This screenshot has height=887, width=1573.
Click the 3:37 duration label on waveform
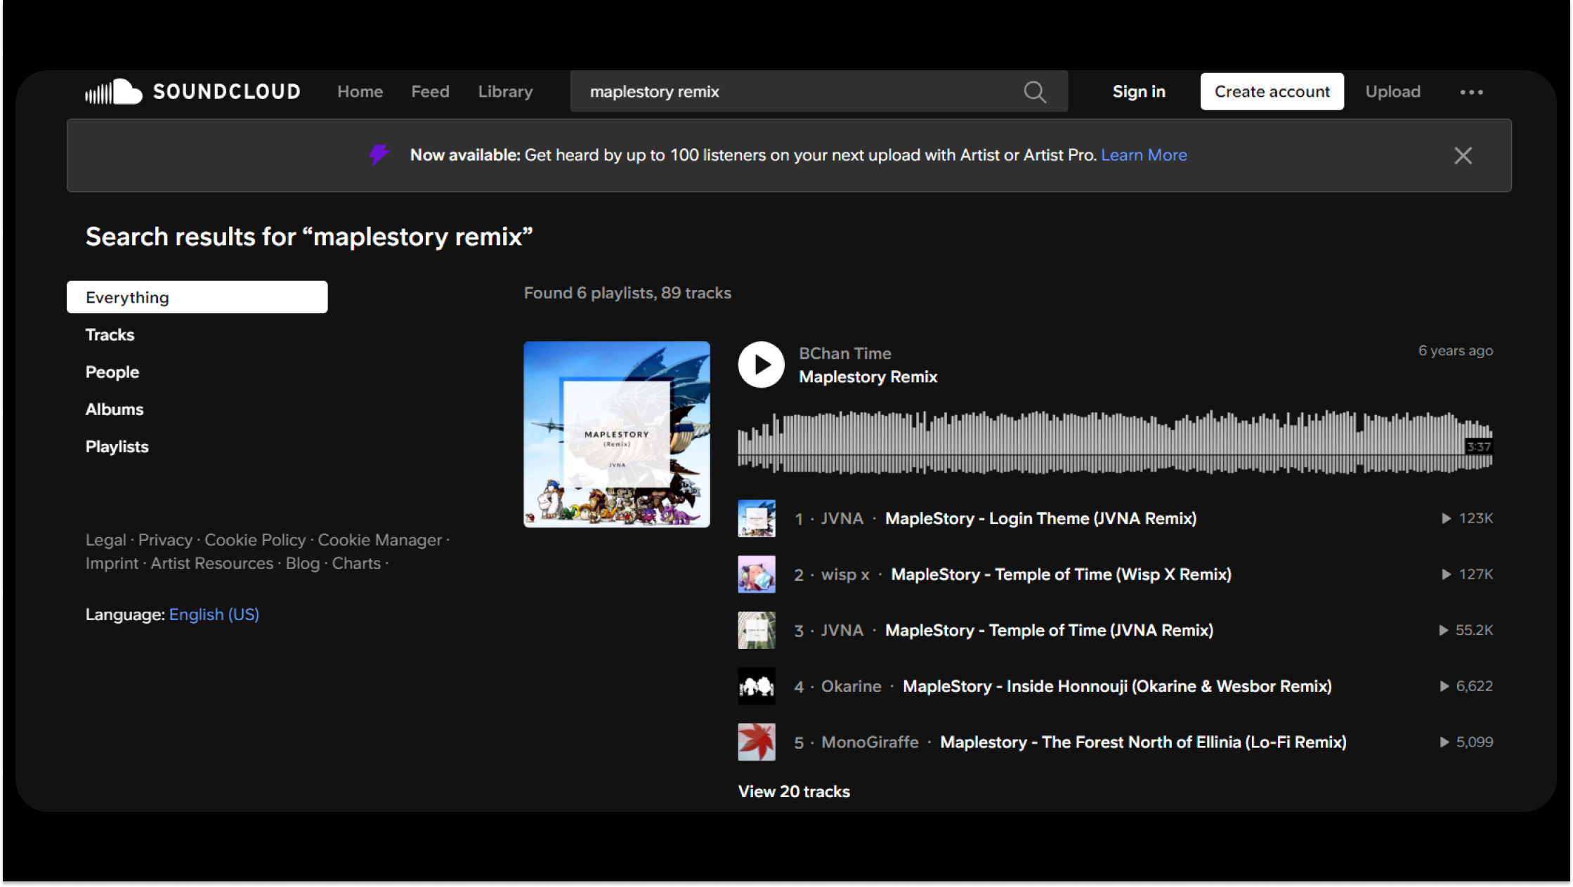pos(1478,447)
